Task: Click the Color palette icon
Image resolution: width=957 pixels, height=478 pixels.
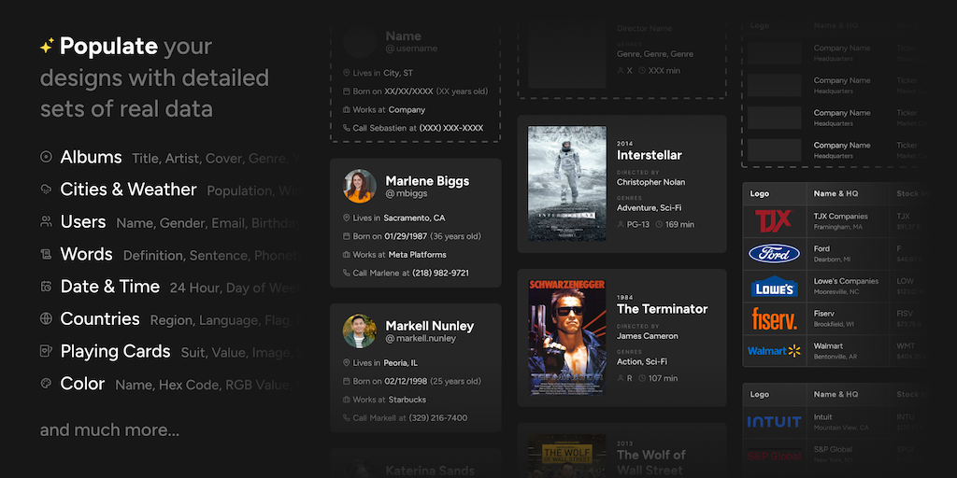Action: pyautogui.click(x=46, y=384)
